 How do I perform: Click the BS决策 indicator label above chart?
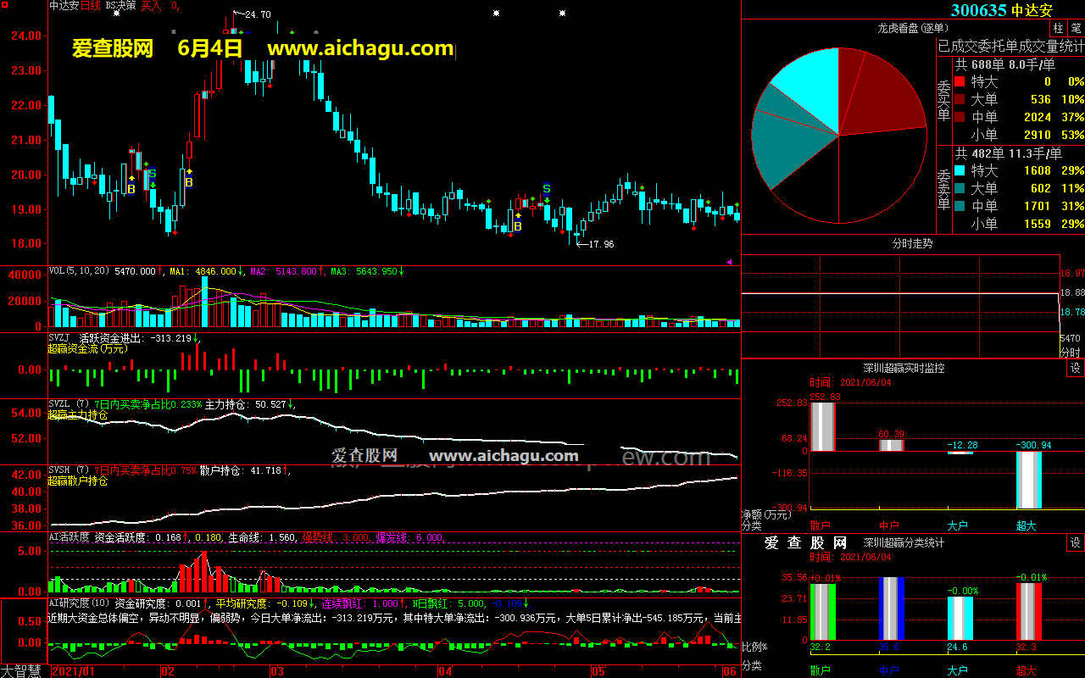(121, 5)
